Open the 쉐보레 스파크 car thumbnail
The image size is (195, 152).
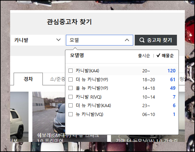[49, 117]
